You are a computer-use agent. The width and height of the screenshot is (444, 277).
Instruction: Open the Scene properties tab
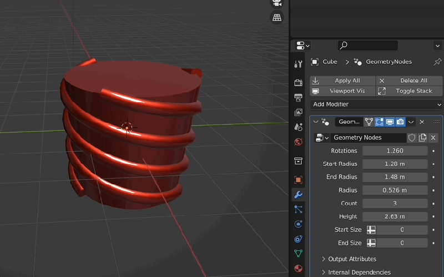[298, 127]
